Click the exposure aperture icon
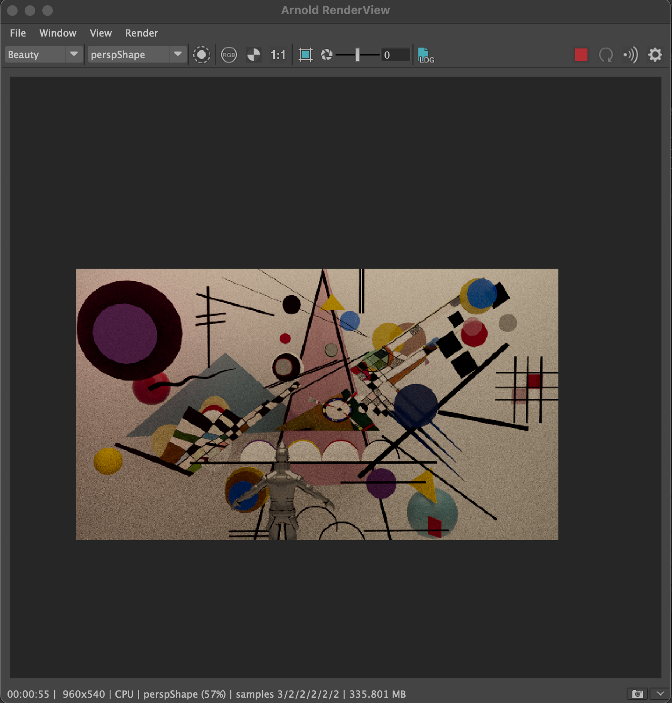Viewport: 672px width, 703px height. [x=327, y=55]
